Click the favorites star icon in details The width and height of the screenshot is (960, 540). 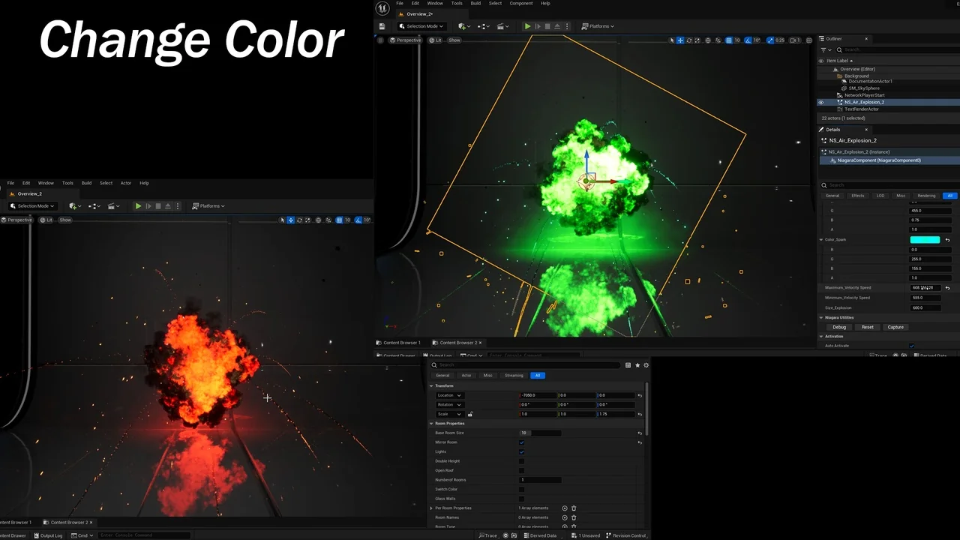(x=637, y=365)
